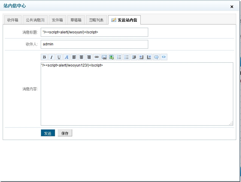
Task: Click the 保存 button
Action: tap(65, 133)
